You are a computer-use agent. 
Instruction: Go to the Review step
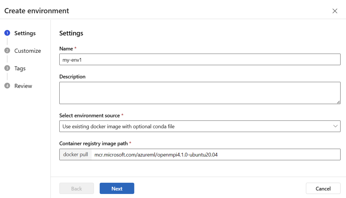tap(23, 86)
